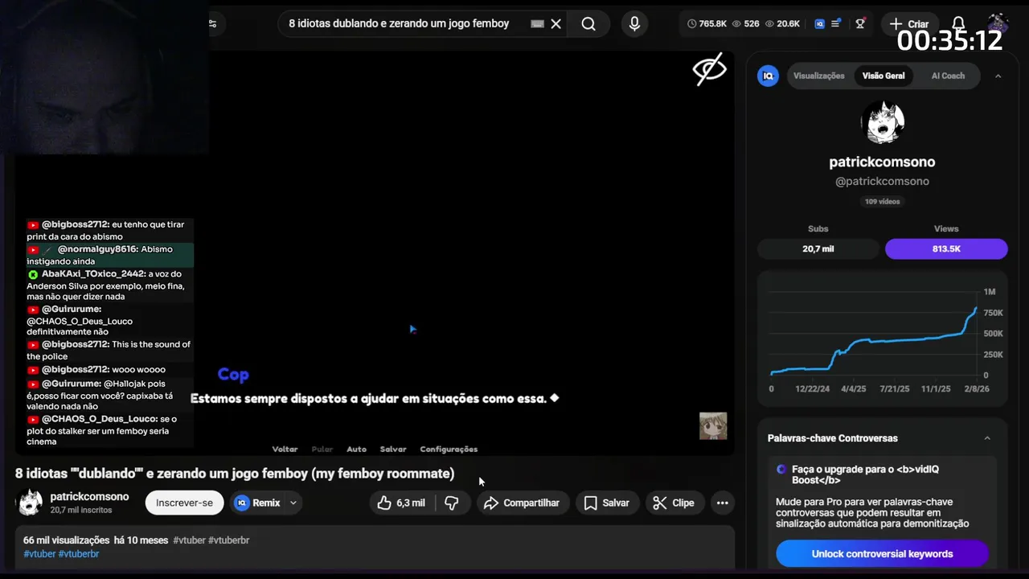
Task: Click the dialogue line Estamos sempre dispostos
Action: click(x=374, y=399)
